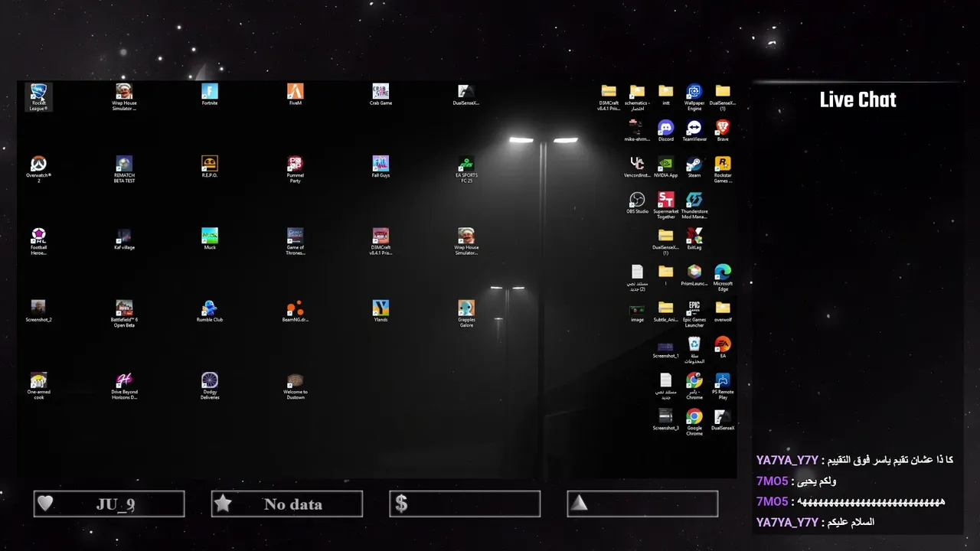Launch Drive Beyond Horizons shortcut
980x551 pixels.
pos(124,386)
